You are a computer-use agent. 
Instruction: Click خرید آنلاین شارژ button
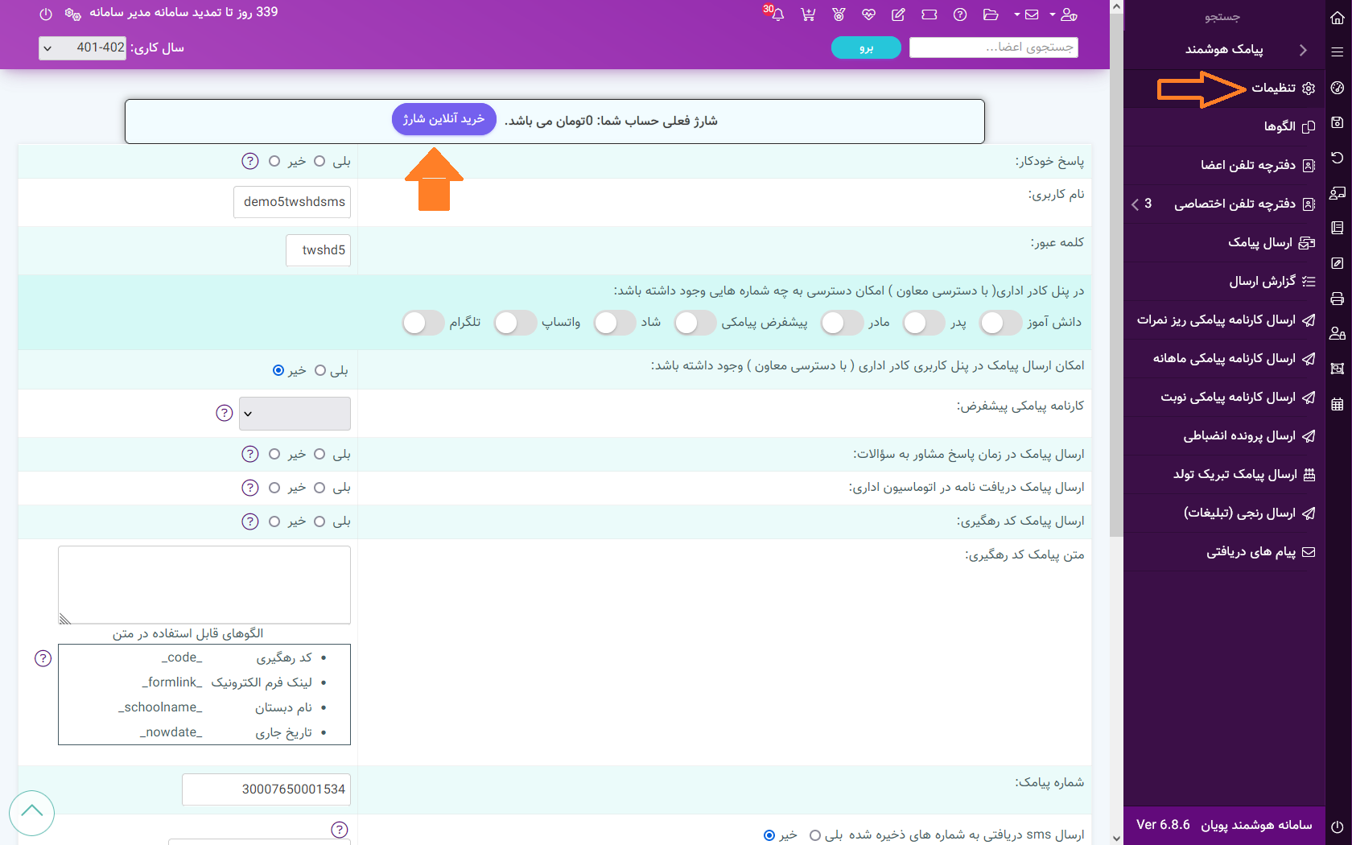pyautogui.click(x=443, y=119)
